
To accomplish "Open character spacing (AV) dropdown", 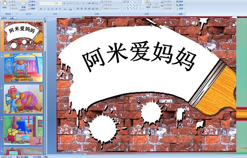I will pos(61,9).
